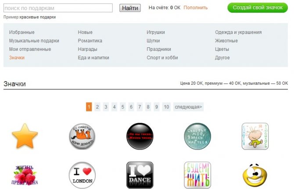Select the raspberry 'Жизнь прекрасна' badge

[25, 175]
